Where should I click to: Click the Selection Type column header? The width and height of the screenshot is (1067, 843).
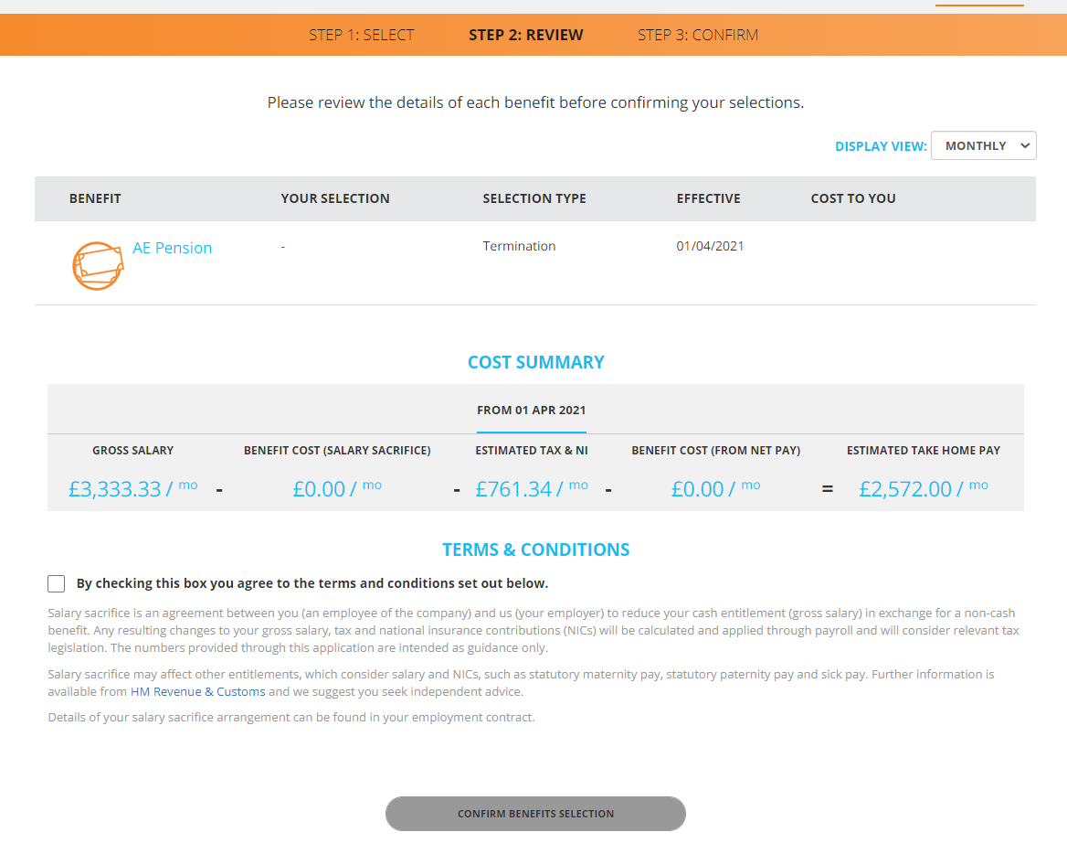pos(534,198)
